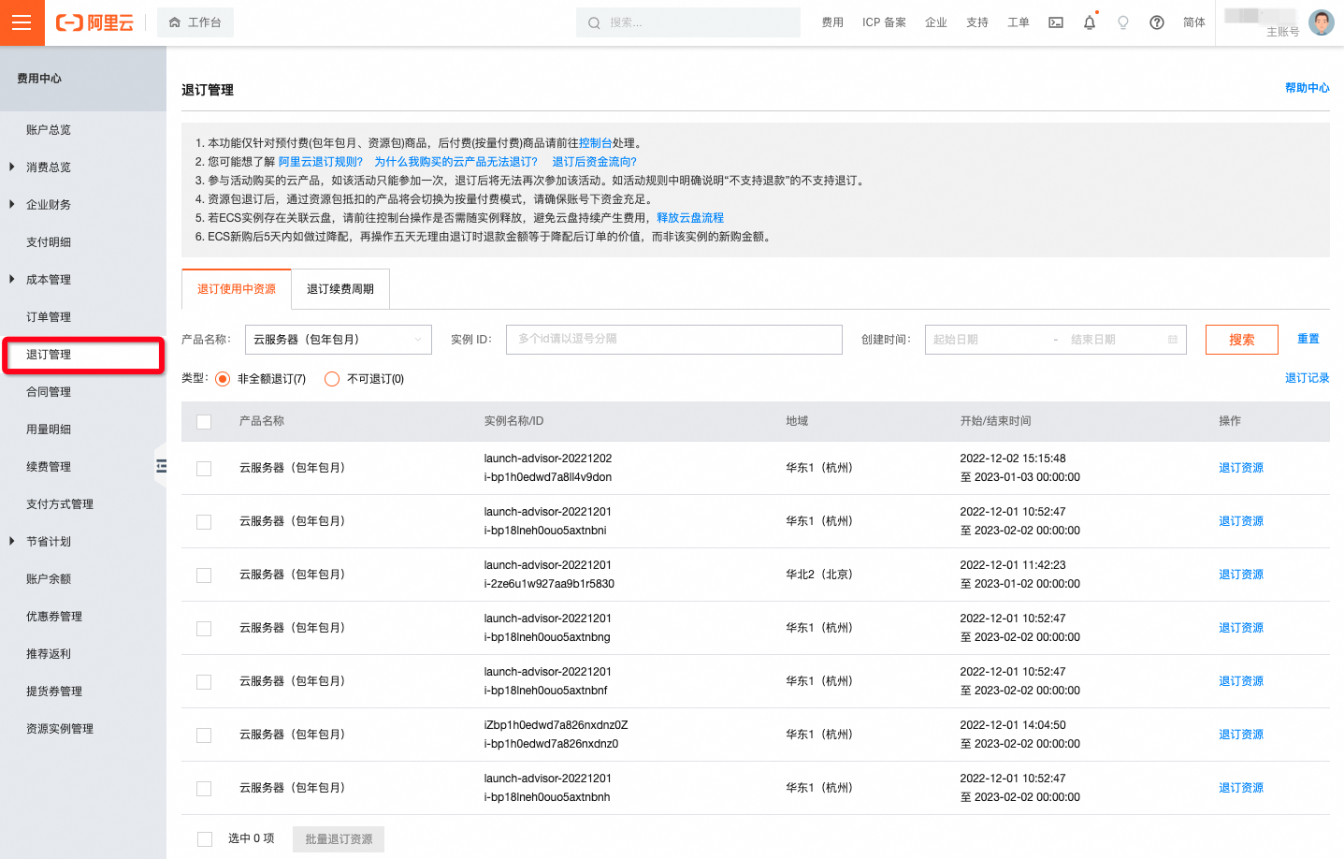This screenshot has height=859, width=1344.
Task: Expand 成本管理 in the sidebar
Action: click(11, 280)
